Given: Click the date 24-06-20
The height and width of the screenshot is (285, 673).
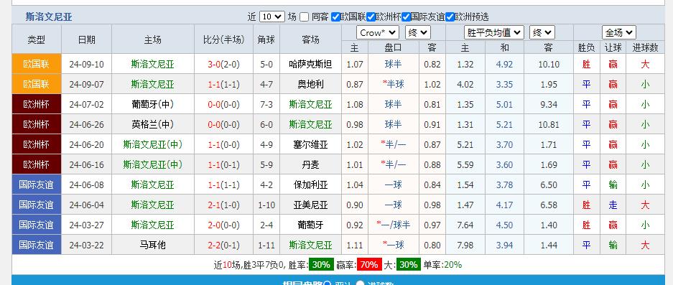Looking at the screenshot, I should click(x=87, y=144).
